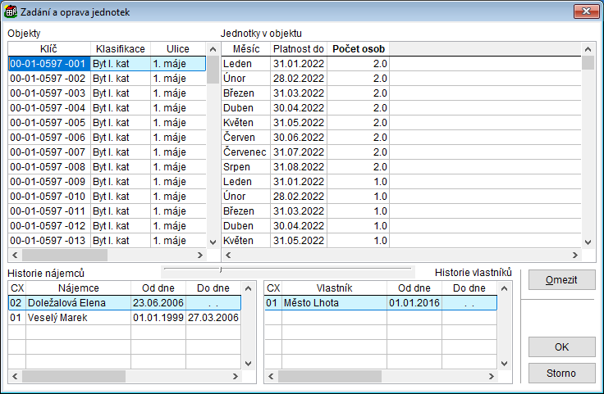Click the Počet osob column header
This screenshot has height=394, width=604.
tap(359, 49)
